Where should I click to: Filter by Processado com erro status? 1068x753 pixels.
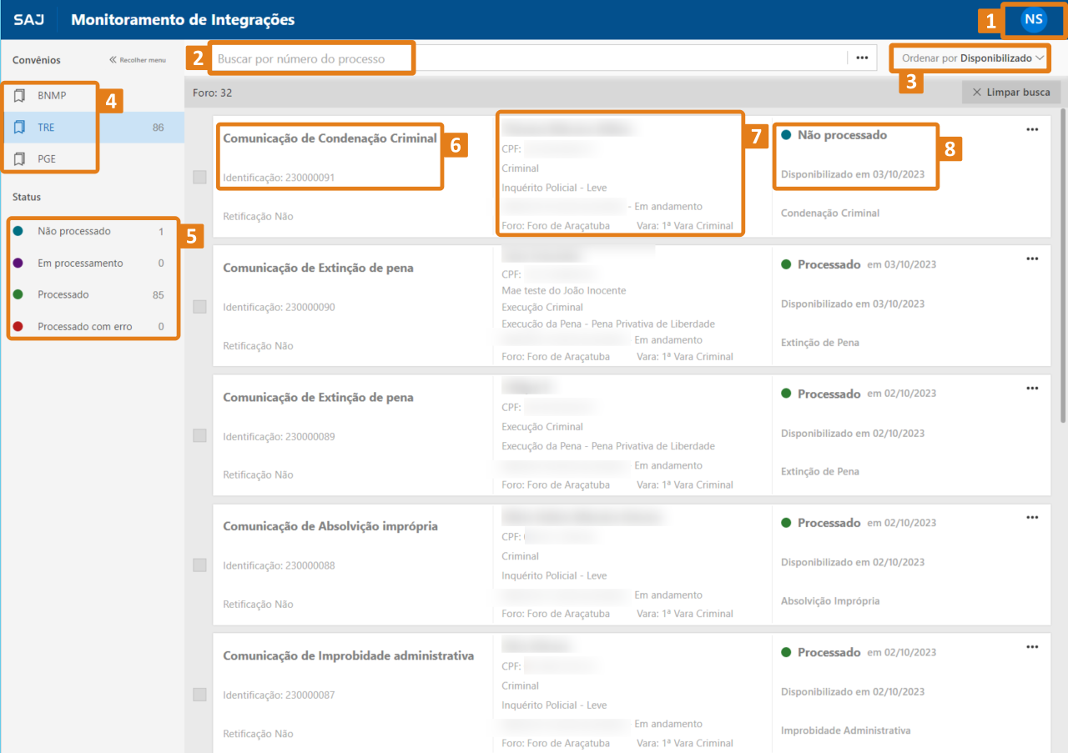pos(92,326)
